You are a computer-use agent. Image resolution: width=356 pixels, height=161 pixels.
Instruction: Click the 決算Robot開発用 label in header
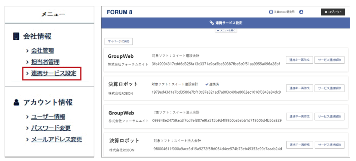284,12
